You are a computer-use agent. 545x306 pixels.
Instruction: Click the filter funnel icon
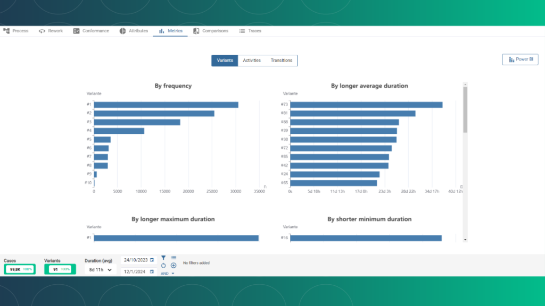163,258
